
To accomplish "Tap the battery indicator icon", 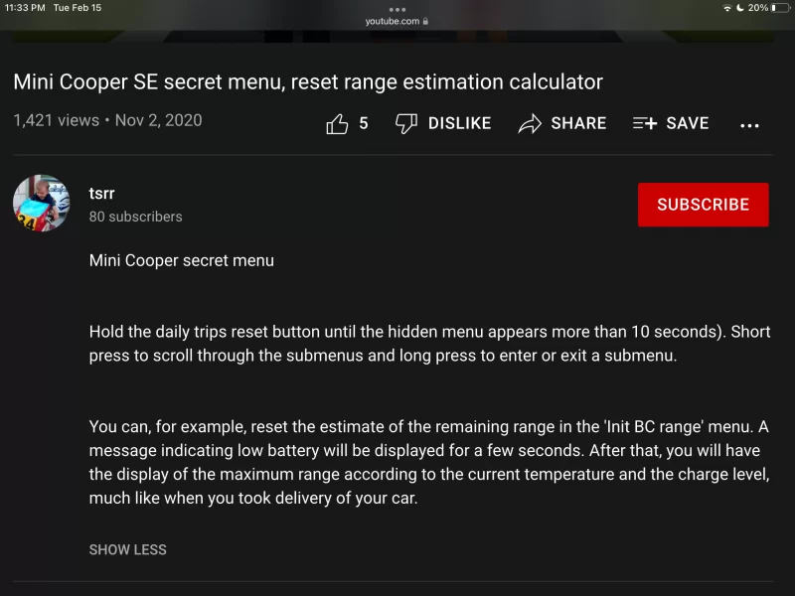I will click(x=781, y=8).
